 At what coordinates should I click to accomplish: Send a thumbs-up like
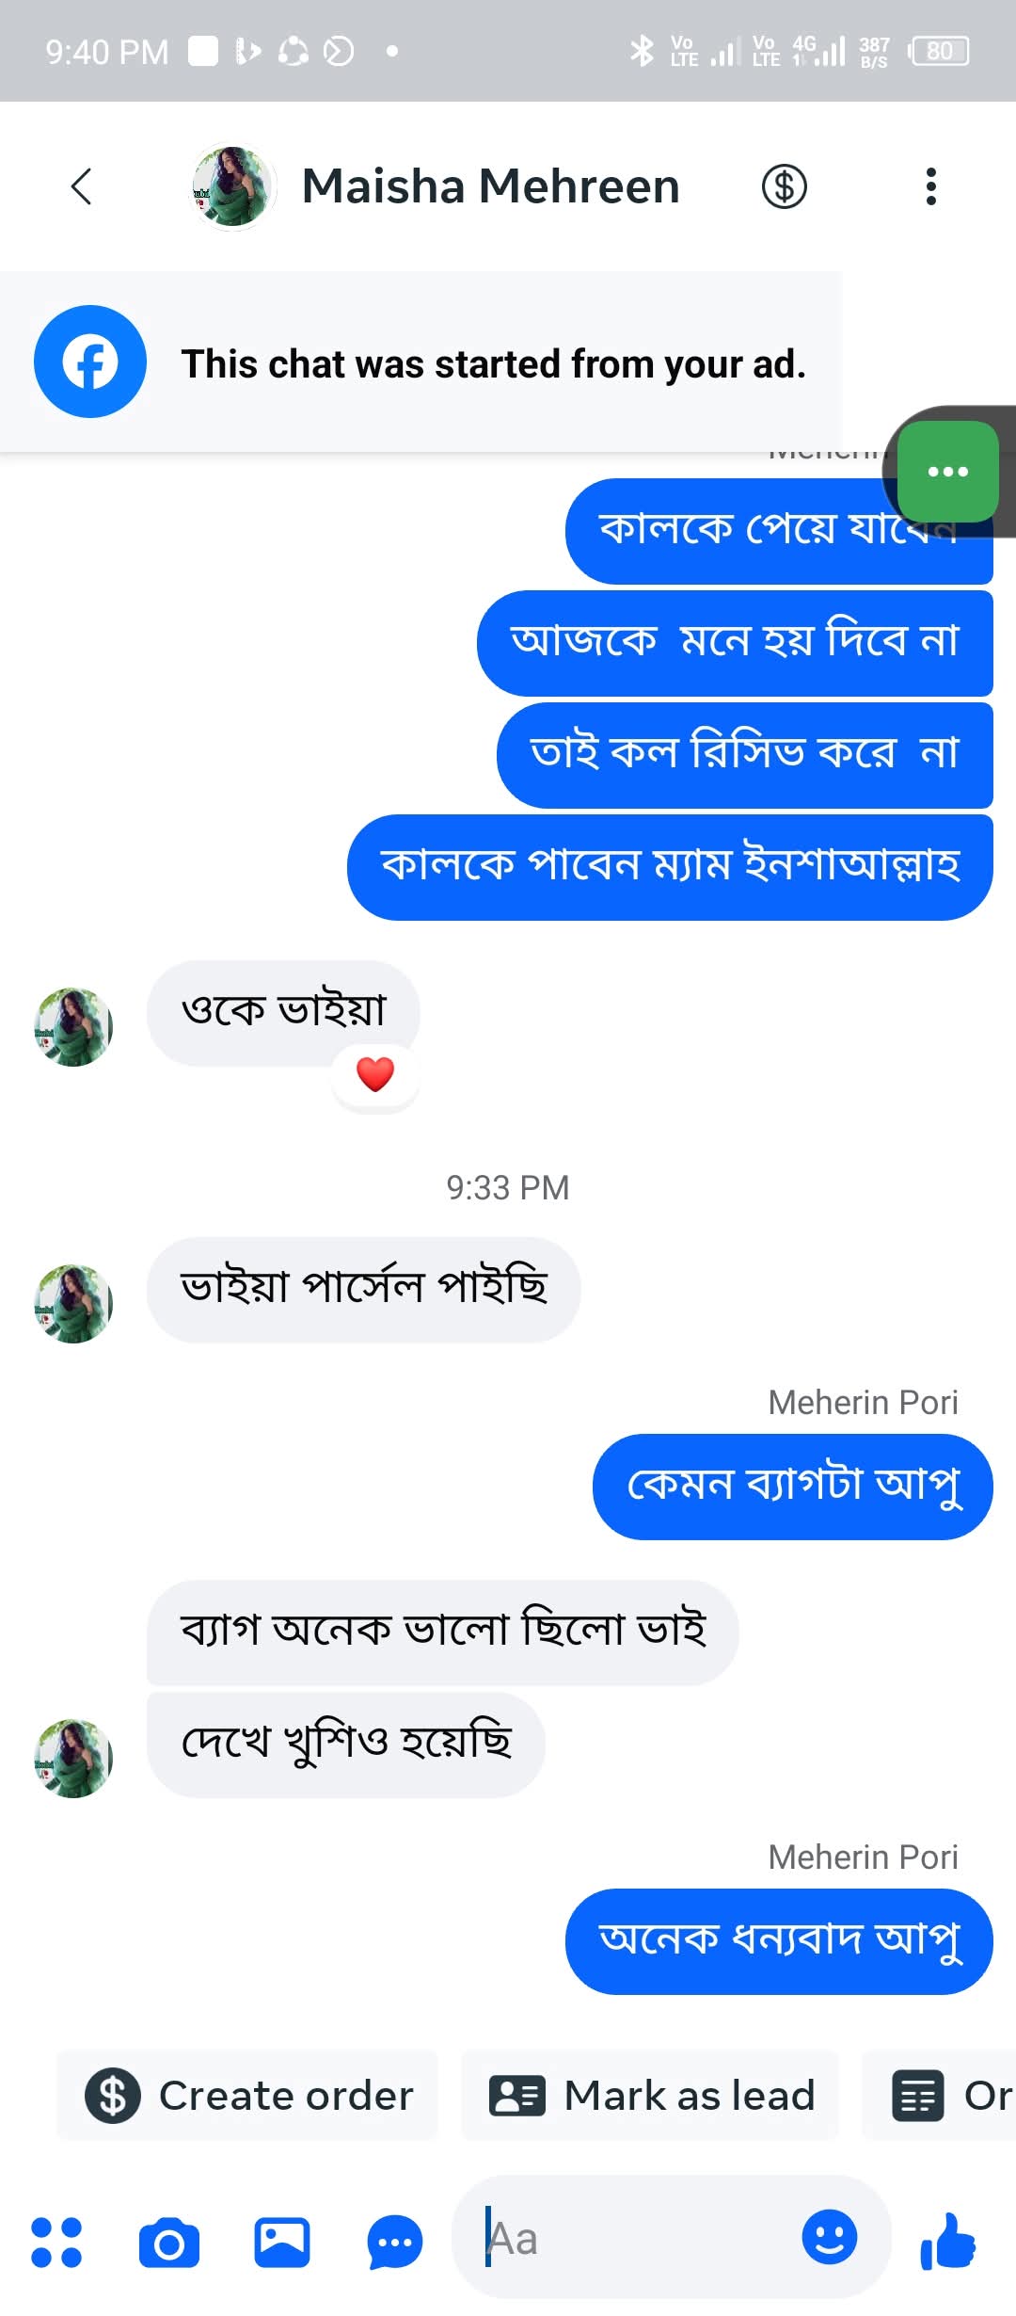(948, 2240)
